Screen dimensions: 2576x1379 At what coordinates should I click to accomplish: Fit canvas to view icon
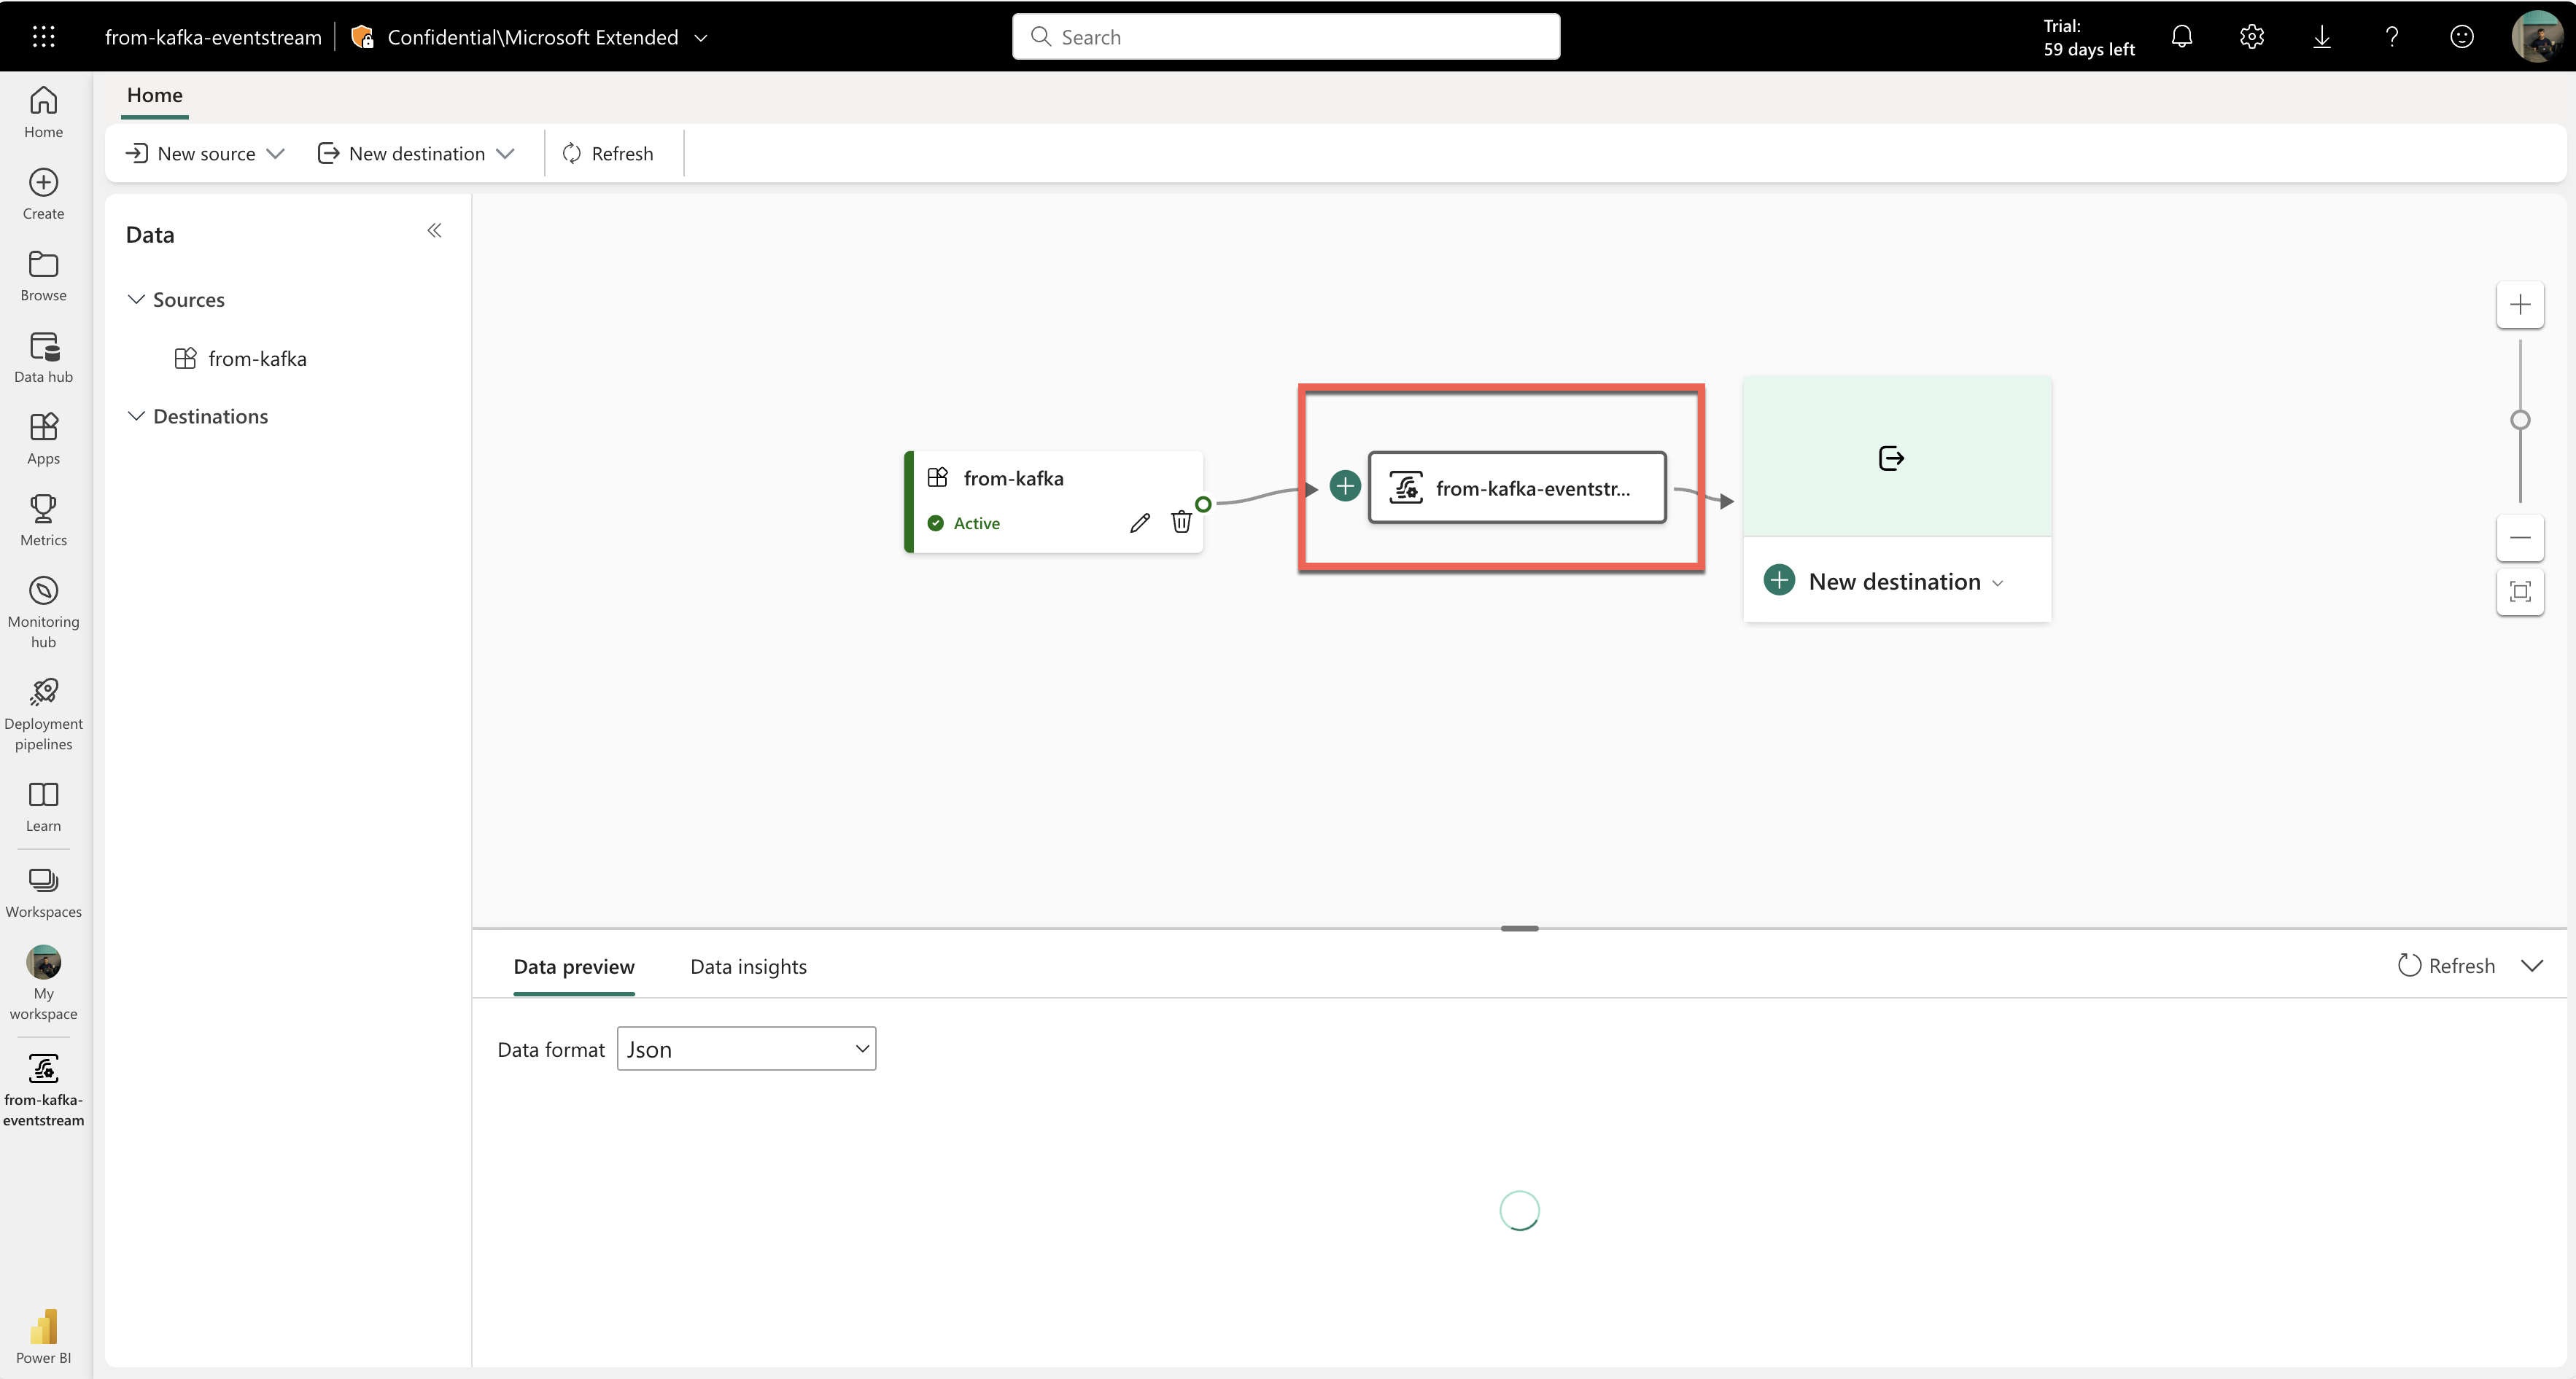click(x=2520, y=592)
